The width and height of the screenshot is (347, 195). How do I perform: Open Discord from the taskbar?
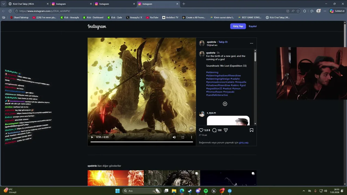[x=198, y=191]
